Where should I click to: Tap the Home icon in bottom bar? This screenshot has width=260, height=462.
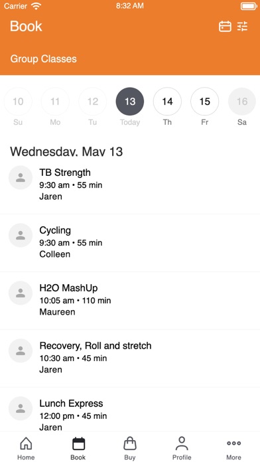pos(26,443)
